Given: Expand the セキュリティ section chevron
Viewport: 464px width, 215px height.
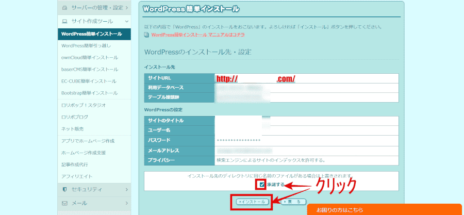Looking at the screenshot, I should coord(127,189).
